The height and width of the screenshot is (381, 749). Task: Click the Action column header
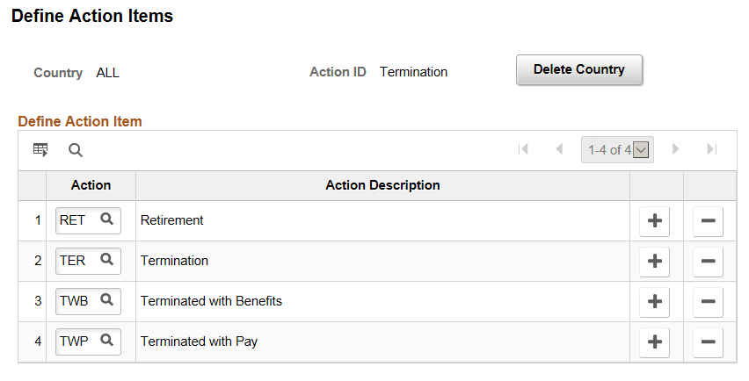pyautogui.click(x=91, y=185)
